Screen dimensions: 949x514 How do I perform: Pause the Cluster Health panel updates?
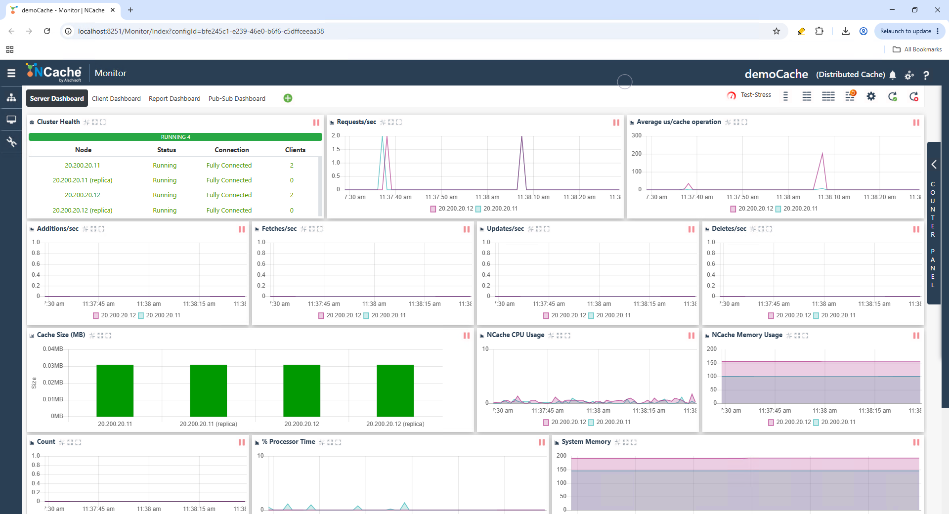pos(316,123)
